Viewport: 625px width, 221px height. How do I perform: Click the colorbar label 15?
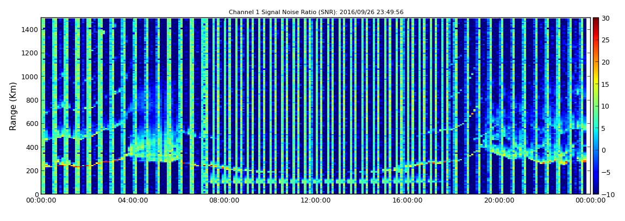[x=606, y=84]
